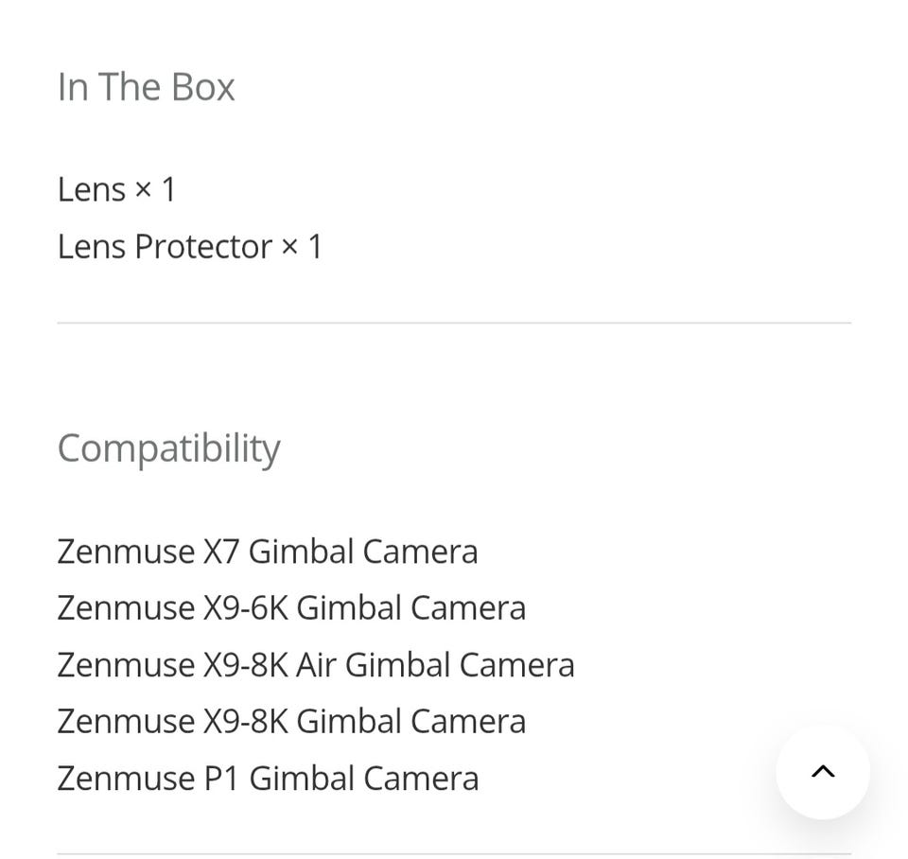
Task: Click the word Zenmuse in the X7 line
Action: pos(126,551)
